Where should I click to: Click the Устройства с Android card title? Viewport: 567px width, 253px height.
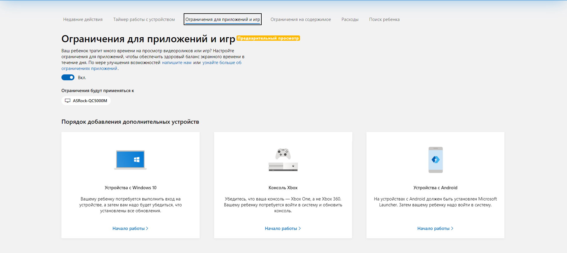[435, 188]
